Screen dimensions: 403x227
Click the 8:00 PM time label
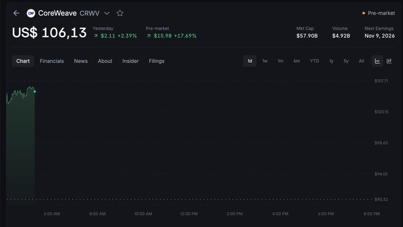tap(372, 213)
